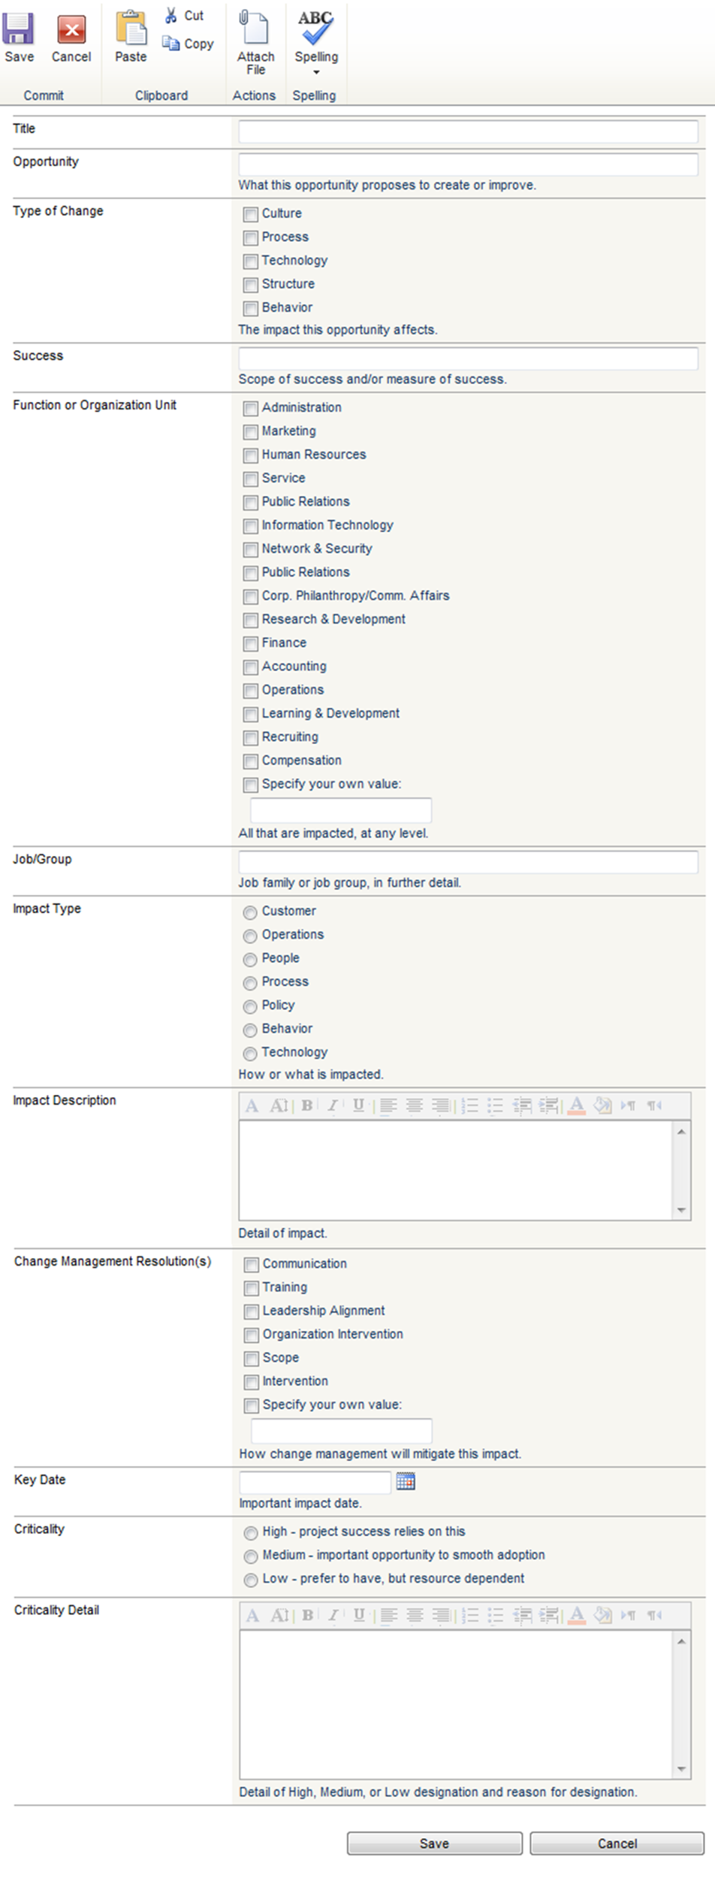715x1881 pixels.
Task: Change font size in Impact Description toolbar
Action: (x=279, y=1105)
